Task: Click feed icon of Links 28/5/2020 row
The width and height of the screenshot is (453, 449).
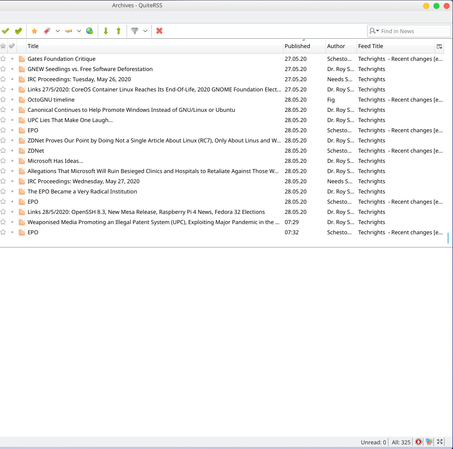Action: pos(22,212)
